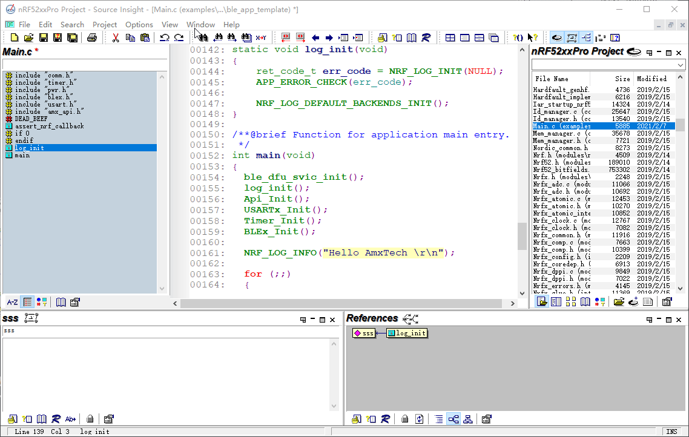The image size is (689, 437).
Task: Click the lock icon in the sss panel
Action: (90, 419)
